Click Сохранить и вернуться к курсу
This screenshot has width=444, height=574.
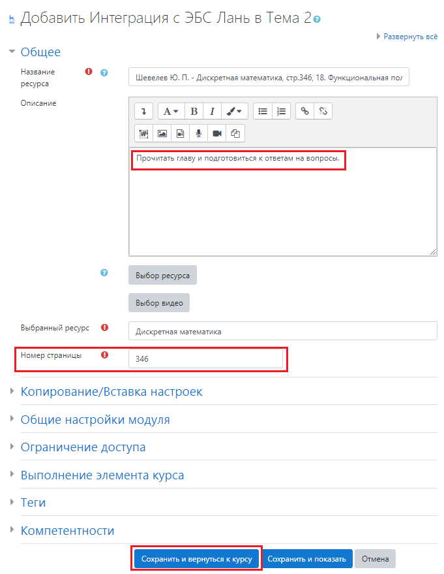pyautogui.click(x=196, y=559)
